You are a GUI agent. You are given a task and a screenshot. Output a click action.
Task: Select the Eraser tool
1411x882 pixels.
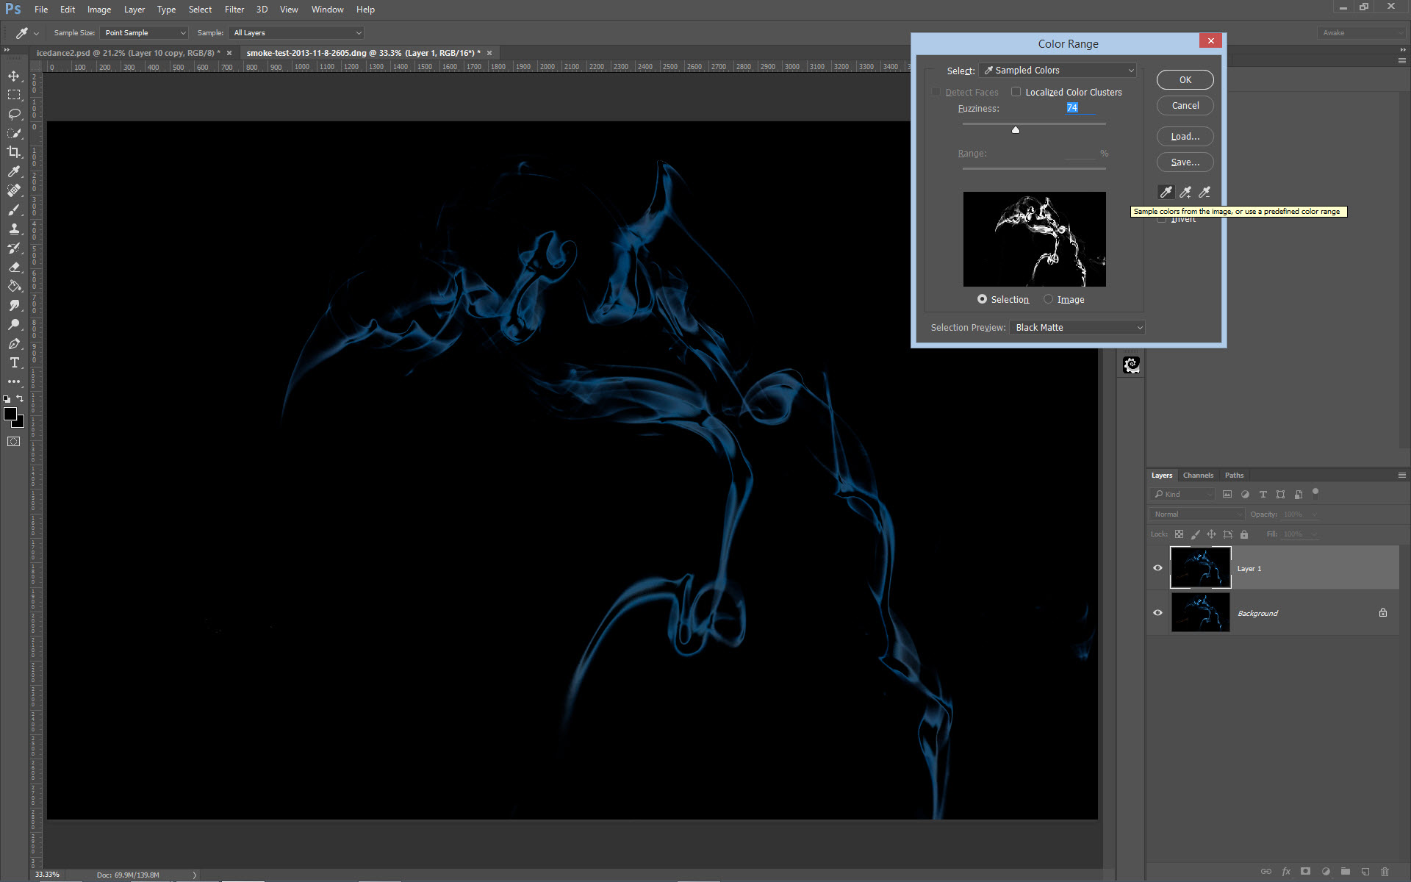(14, 267)
